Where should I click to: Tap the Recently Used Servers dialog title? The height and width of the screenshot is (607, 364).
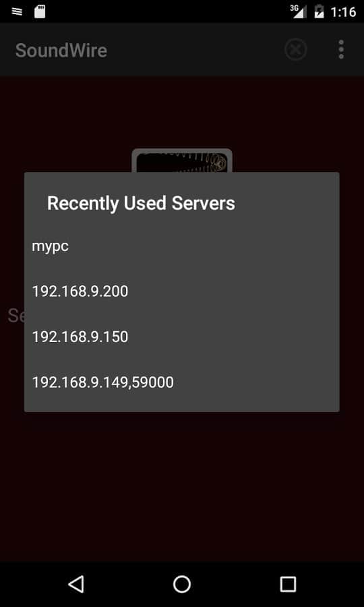click(x=141, y=203)
